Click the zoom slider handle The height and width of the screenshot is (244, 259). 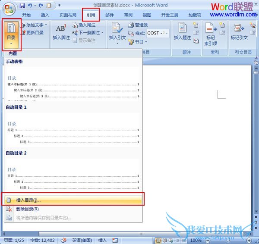(228, 241)
